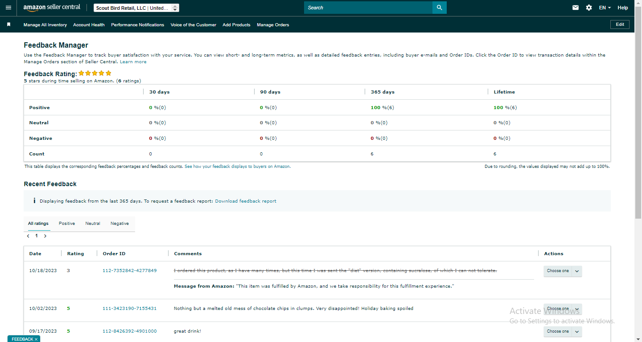Open Choose one dropdown for 09/17/2023 feedback
642x342 pixels.
click(563, 331)
